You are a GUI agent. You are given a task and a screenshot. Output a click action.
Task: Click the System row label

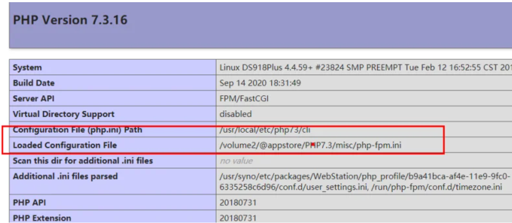27,67
